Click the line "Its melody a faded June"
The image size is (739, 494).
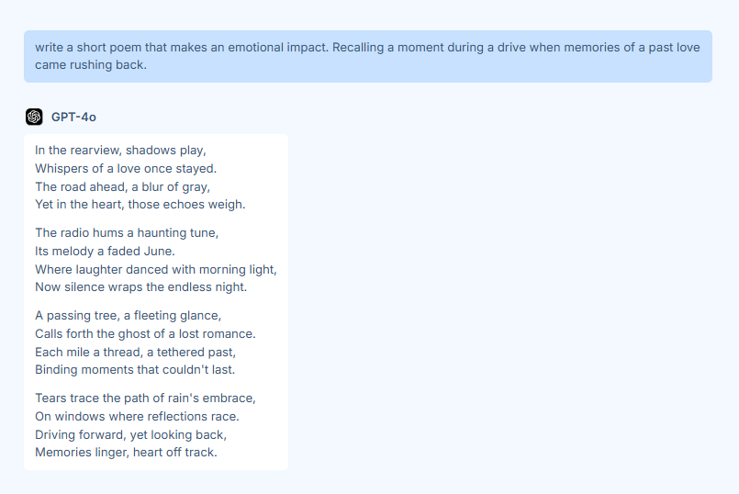pos(105,251)
